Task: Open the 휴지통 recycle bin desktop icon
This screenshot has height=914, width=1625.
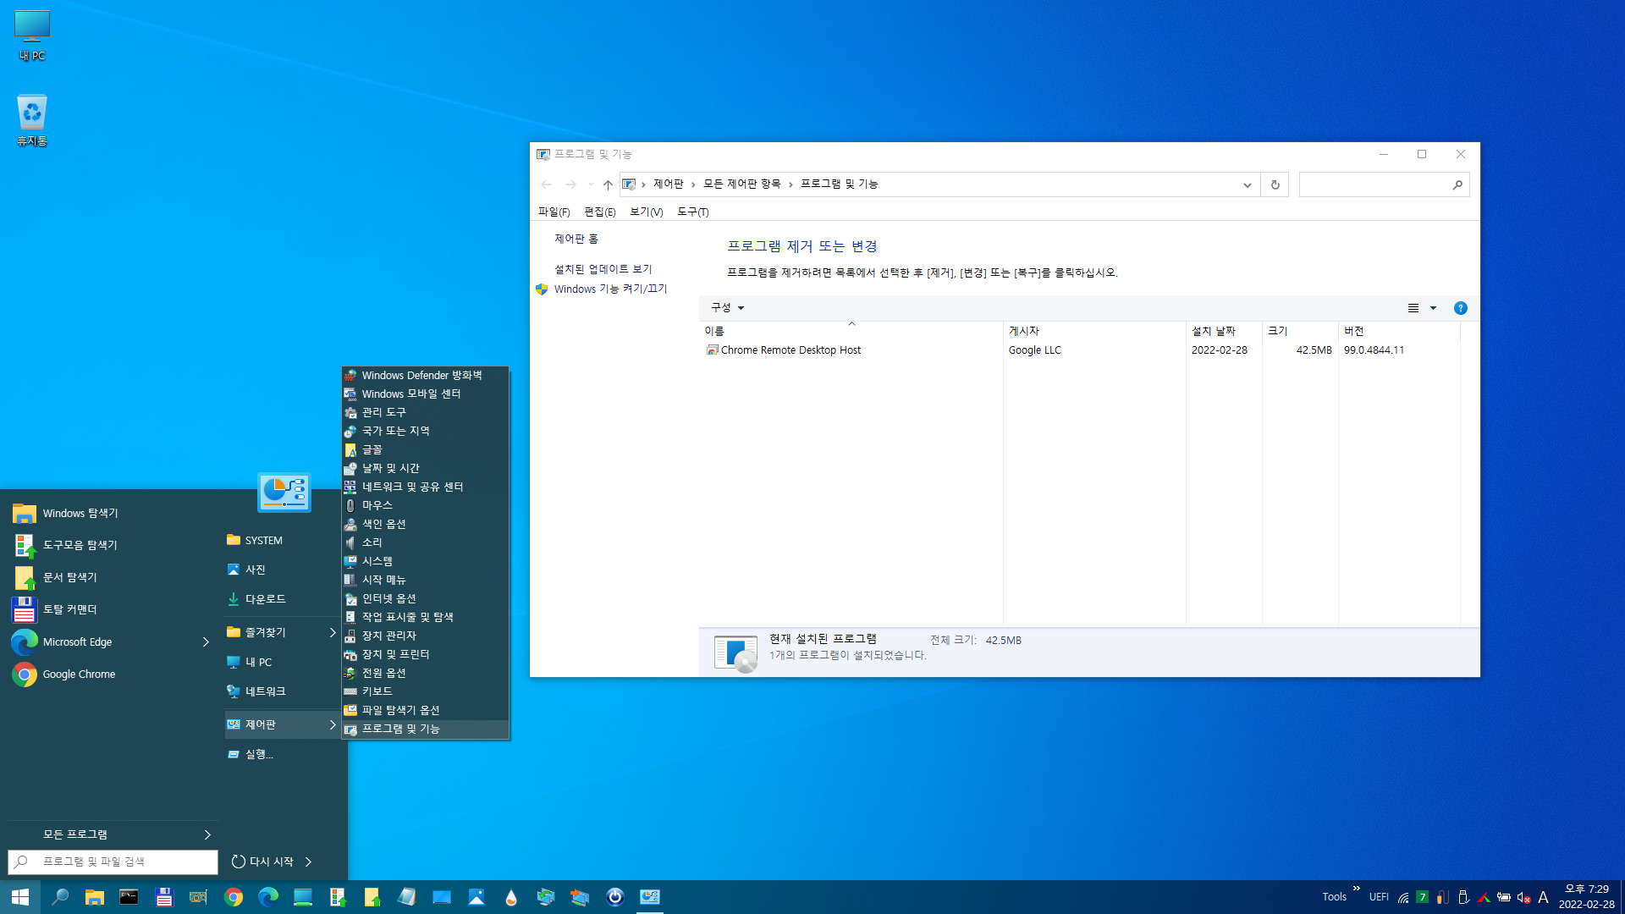Action: pos(32,120)
